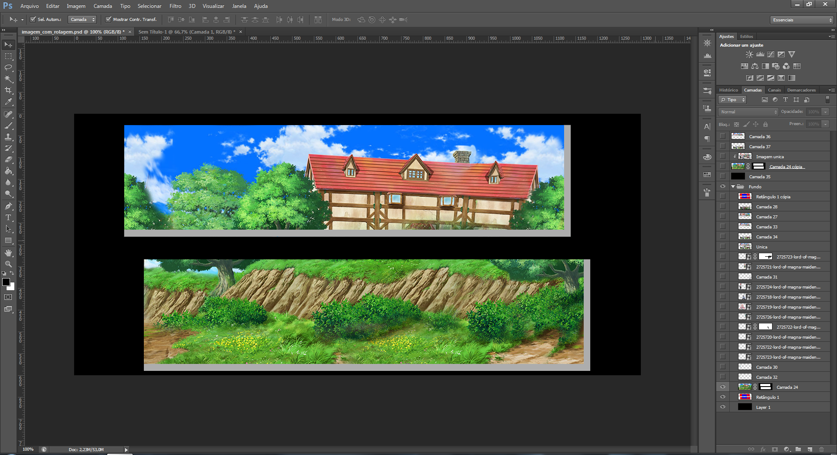Hide the Retângulo 1 layer
Image resolution: width=837 pixels, height=455 pixels.
click(x=723, y=397)
